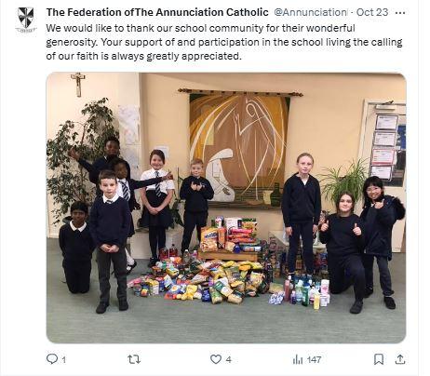Enlarge the food donation photo
The height and width of the screenshot is (376, 430).
(x=226, y=208)
